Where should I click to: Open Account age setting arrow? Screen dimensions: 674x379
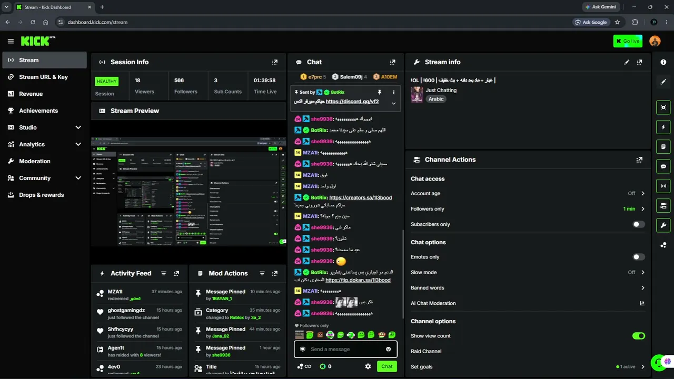643,193
